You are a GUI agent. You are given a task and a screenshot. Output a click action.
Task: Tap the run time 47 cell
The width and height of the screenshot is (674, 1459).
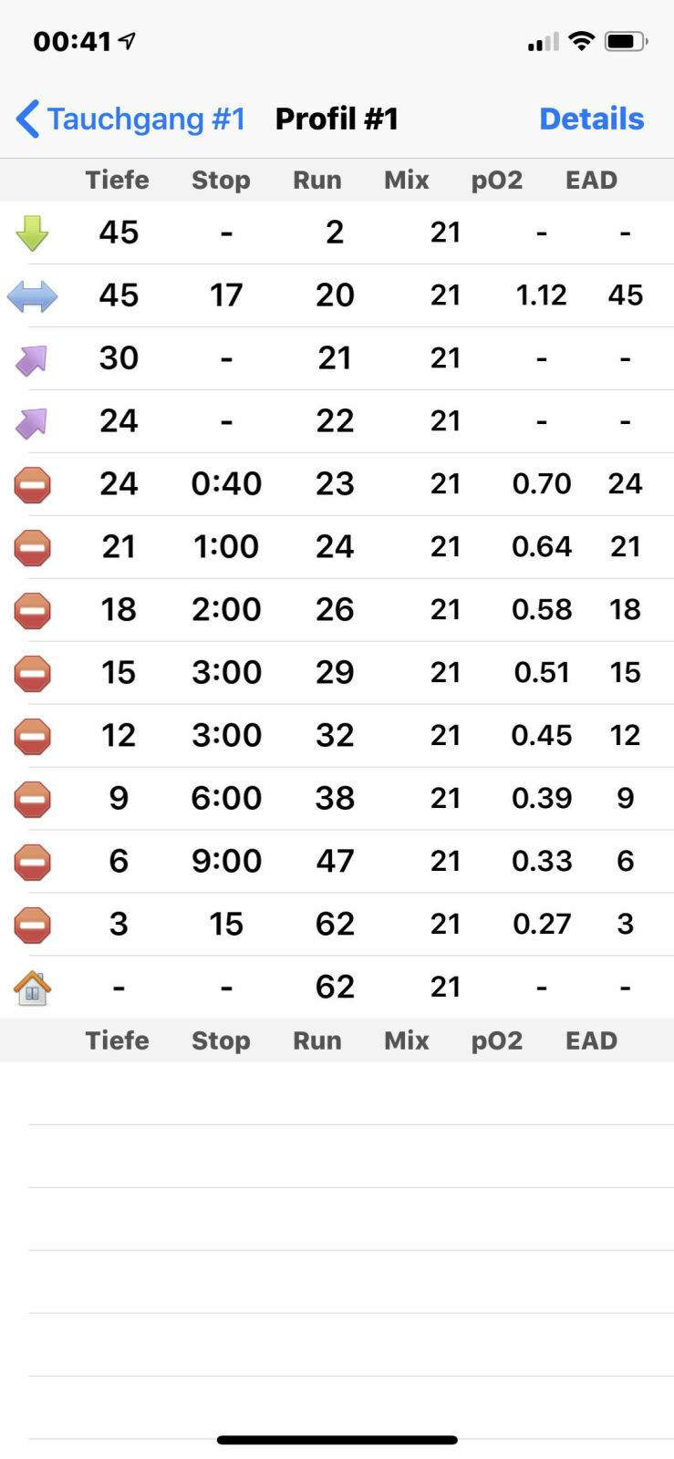[335, 861]
